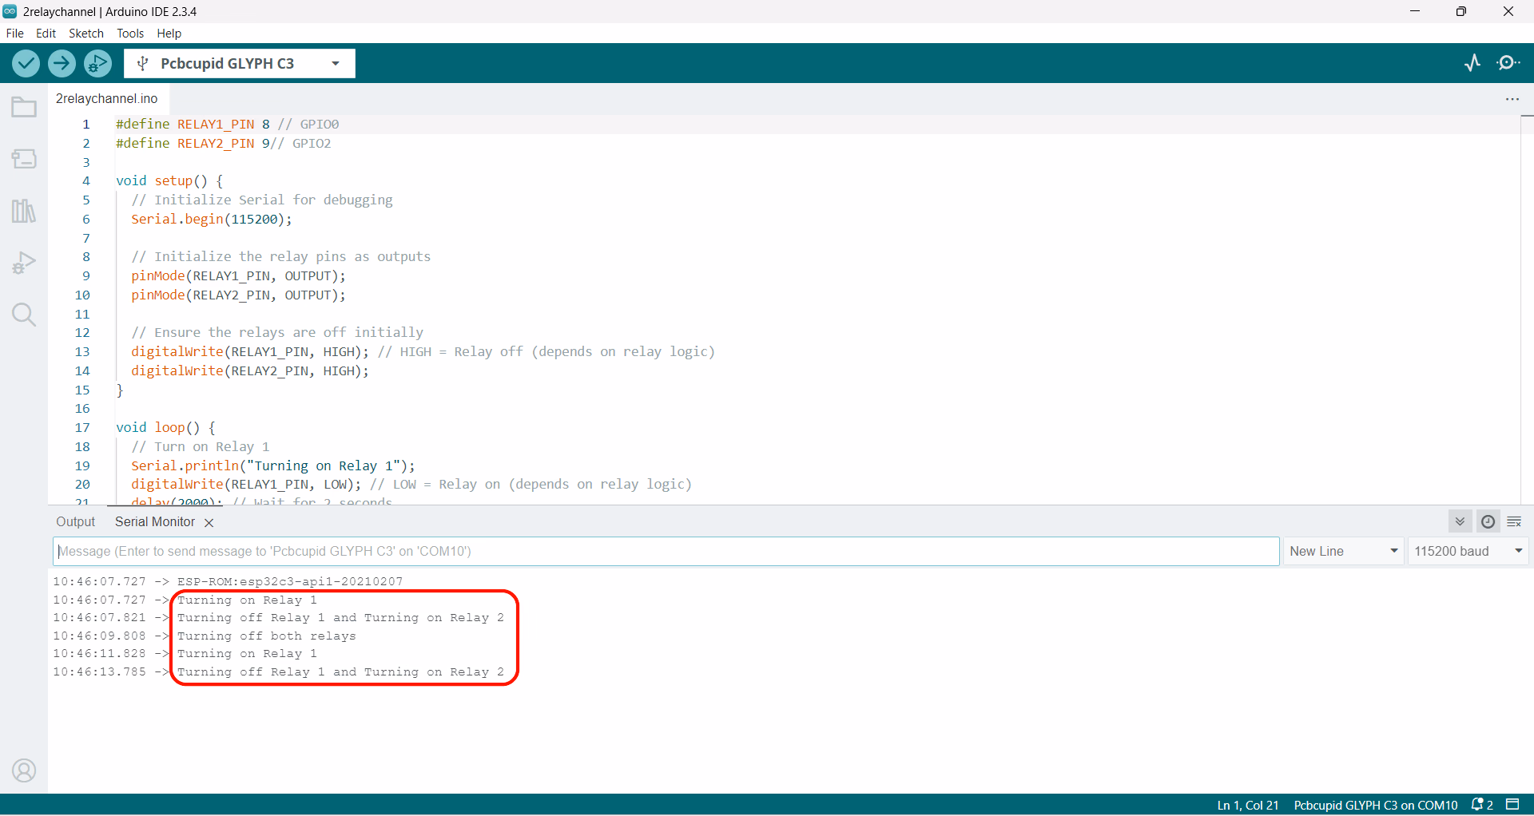Open the Serial Plotter
This screenshot has height=816, width=1534.
point(1472,63)
